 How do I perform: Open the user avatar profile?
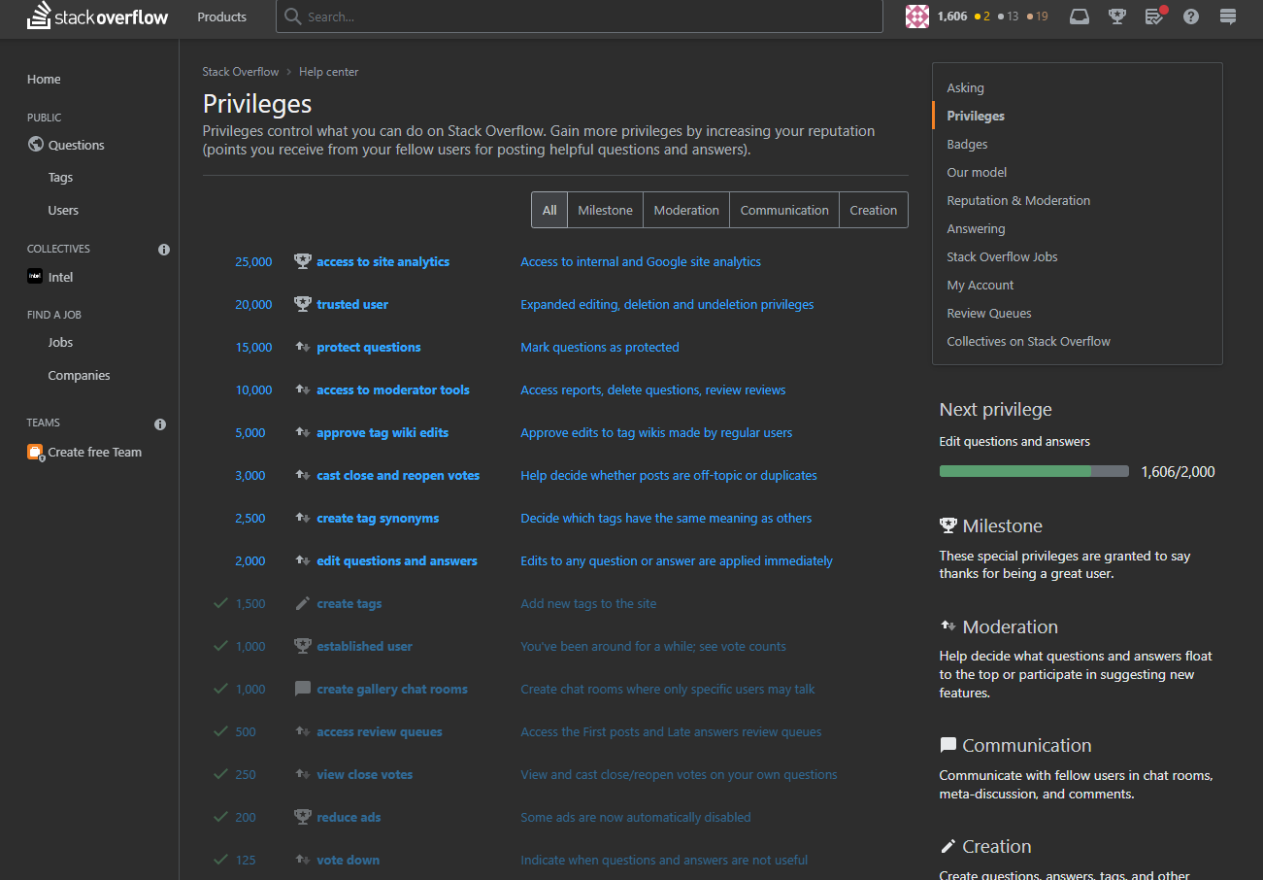click(917, 17)
